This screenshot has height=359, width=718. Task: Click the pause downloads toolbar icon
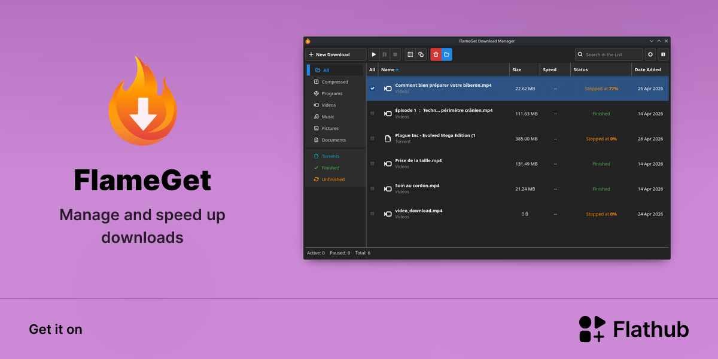click(385, 54)
